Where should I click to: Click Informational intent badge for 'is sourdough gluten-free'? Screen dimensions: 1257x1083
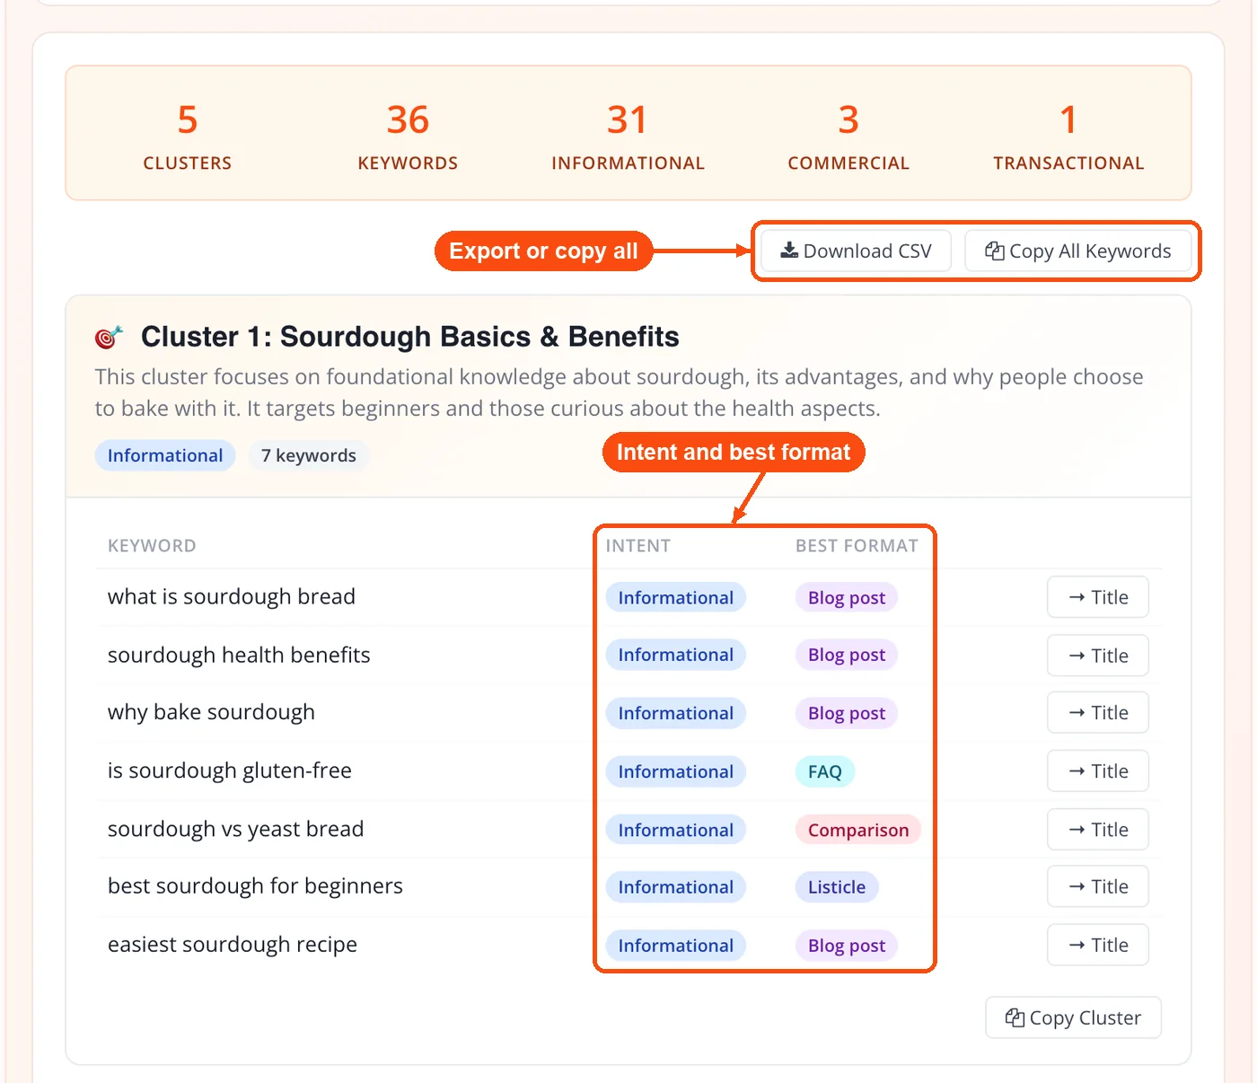pos(676,771)
